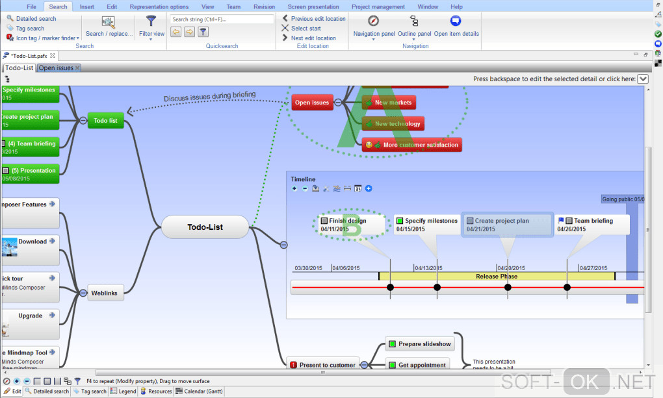Select the central Todo-List node

coord(205,227)
